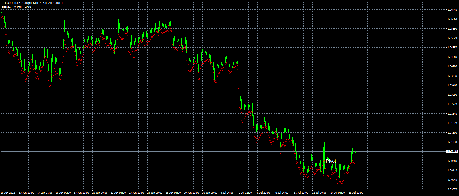Click the 24 Jun 20:00 time label

[155, 193]
